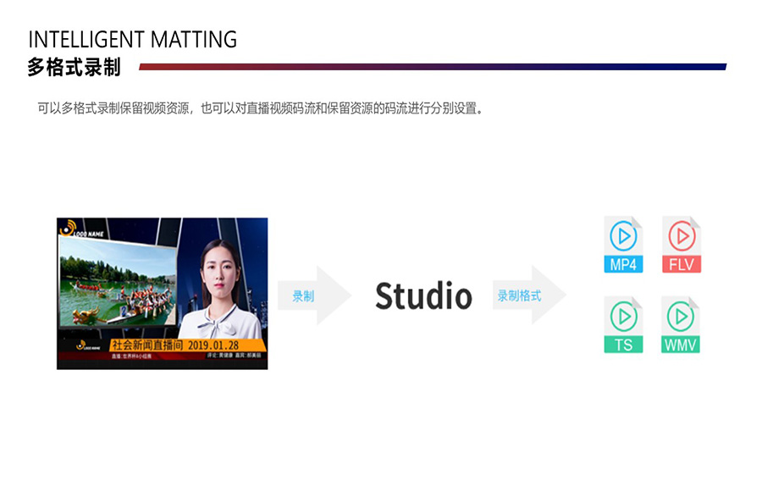The height and width of the screenshot is (491, 762).
Task: Click the 录制格式 arrow graphic
Action: pyautogui.click(x=529, y=295)
